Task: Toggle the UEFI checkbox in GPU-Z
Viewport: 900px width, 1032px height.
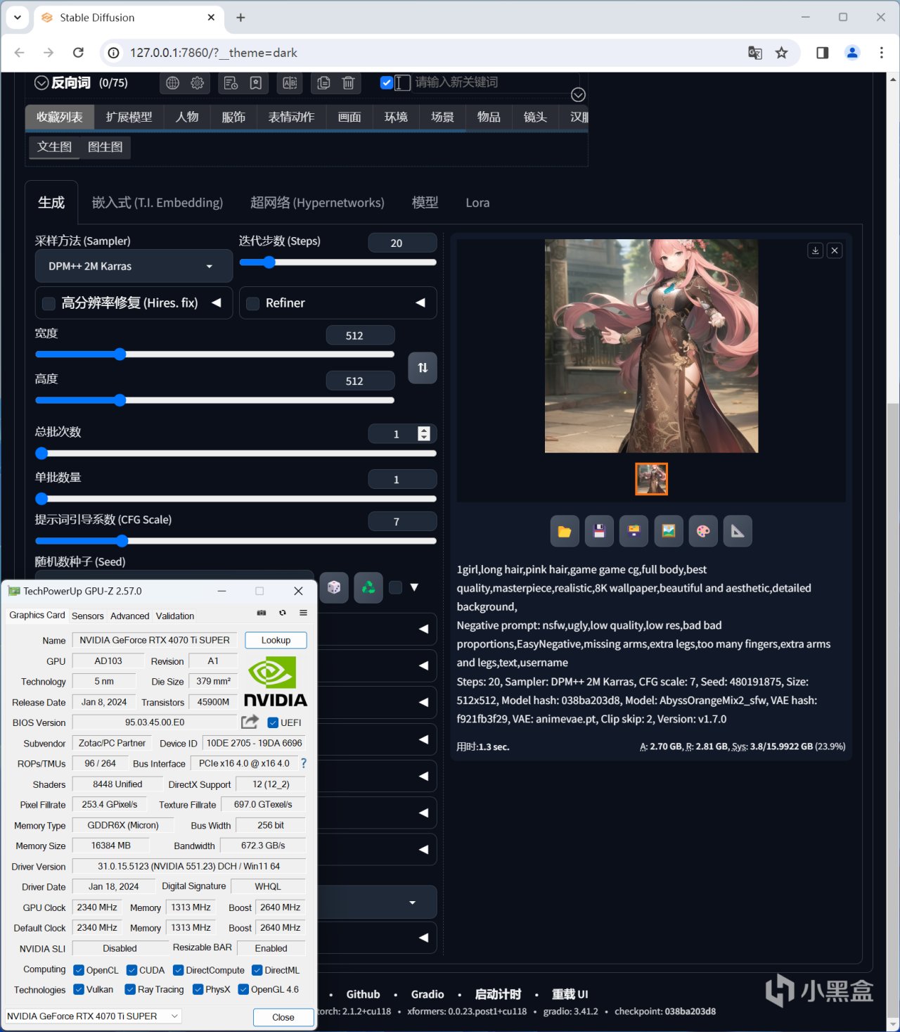Action: click(273, 722)
